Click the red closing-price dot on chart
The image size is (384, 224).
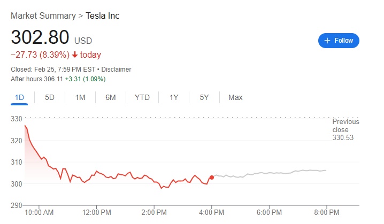[x=212, y=177]
